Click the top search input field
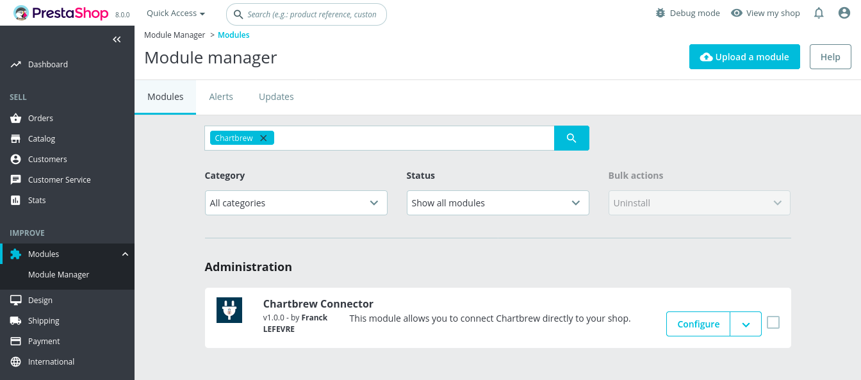861x380 pixels. 311,14
